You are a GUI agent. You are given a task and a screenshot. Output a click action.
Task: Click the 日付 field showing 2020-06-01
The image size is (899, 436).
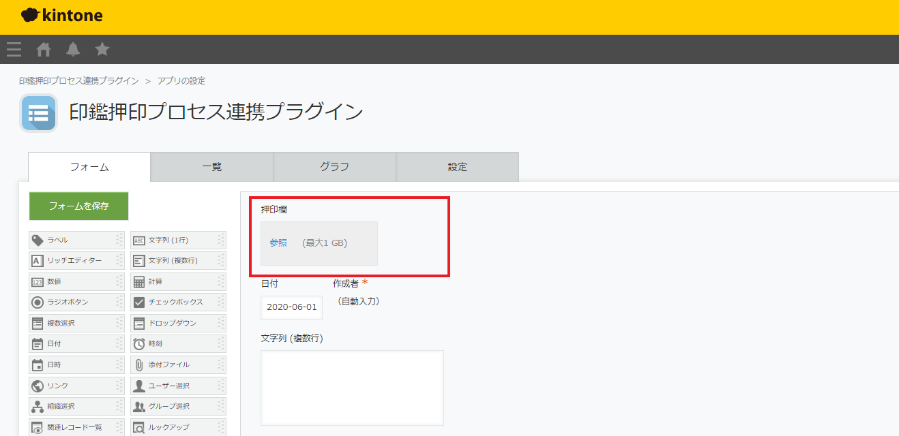point(292,307)
